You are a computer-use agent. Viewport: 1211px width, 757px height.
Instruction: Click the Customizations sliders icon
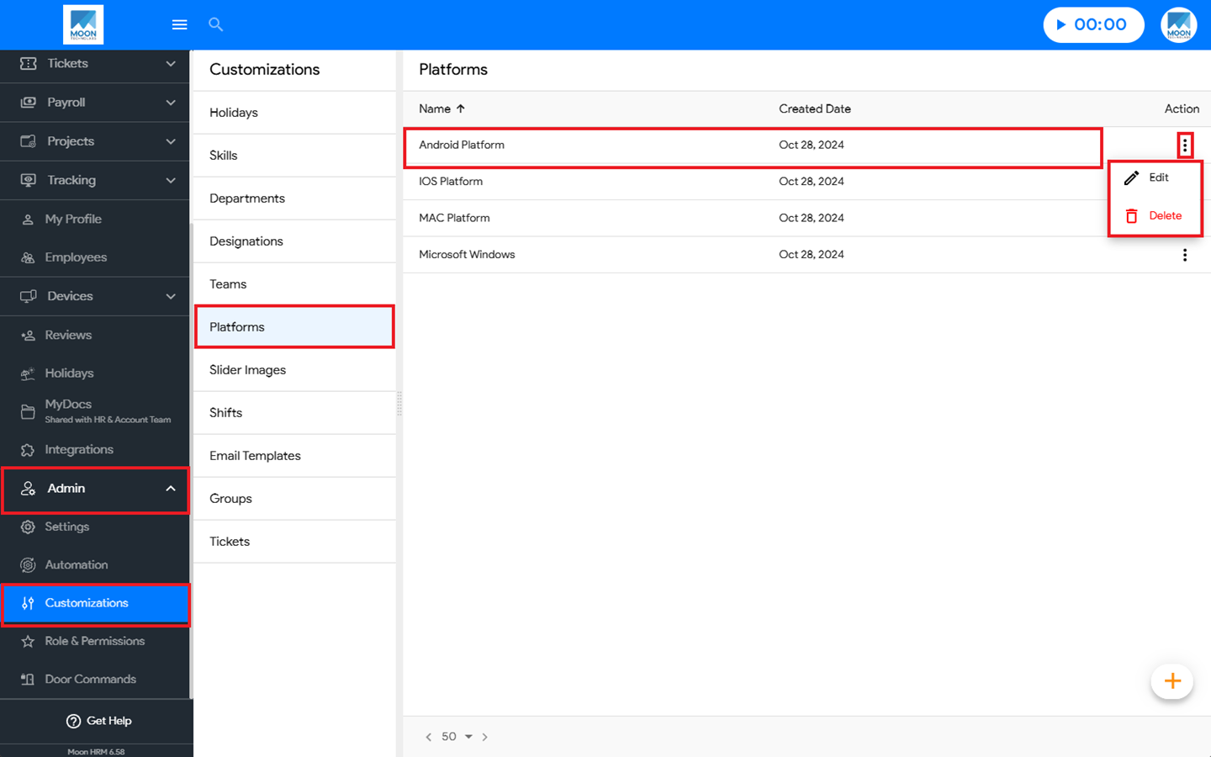click(x=28, y=603)
